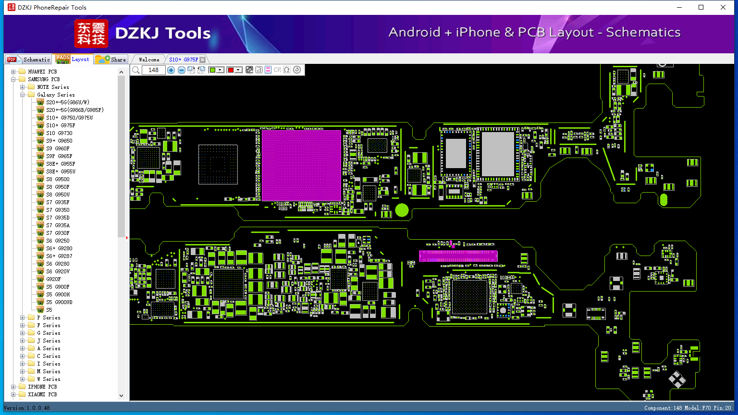Viewport: 738px width, 415px height.
Task: Switch to the Layout tab
Action: (x=73, y=59)
